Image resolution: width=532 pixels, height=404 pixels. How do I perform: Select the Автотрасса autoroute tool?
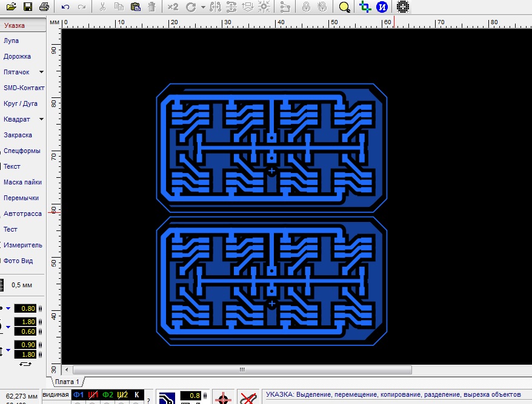pos(22,213)
